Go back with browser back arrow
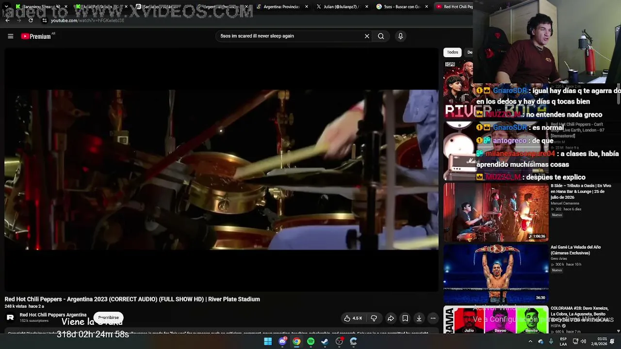This screenshot has height=349, width=621. pyautogui.click(x=7, y=20)
